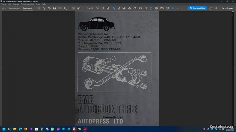Image resolution: width=236 pixels, height=132 pixels.
Task: Open the notifications bell
Action: 216,8
